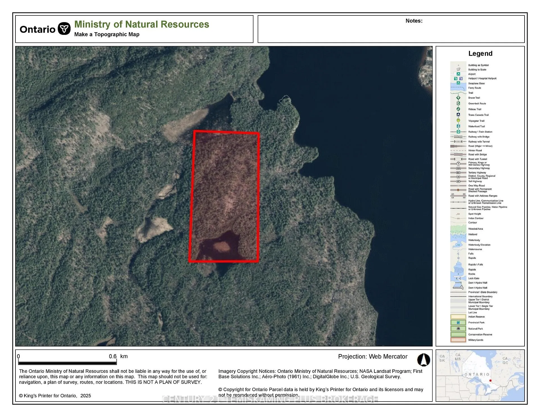Click the Trans Canada Trail legend icon

point(458,115)
